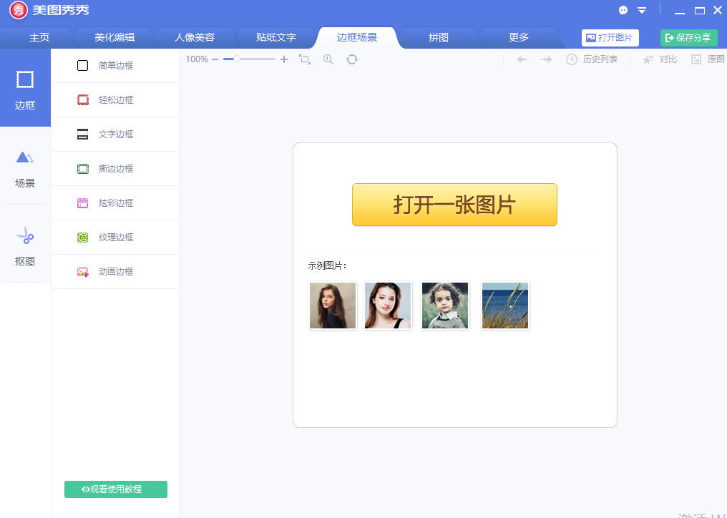Click the feedback speech bubble icon in titlebar
The width and height of the screenshot is (727, 518).
(623, 10)
